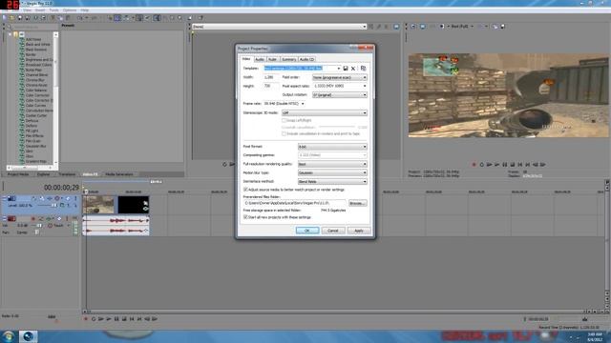The image size is (611, 343).
Task: Click the Height input field
Action: coord(271,86)
